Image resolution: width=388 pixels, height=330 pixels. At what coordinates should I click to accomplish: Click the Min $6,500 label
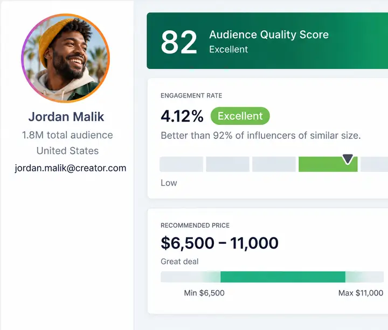pyautogui.click(x=204, y=293)
